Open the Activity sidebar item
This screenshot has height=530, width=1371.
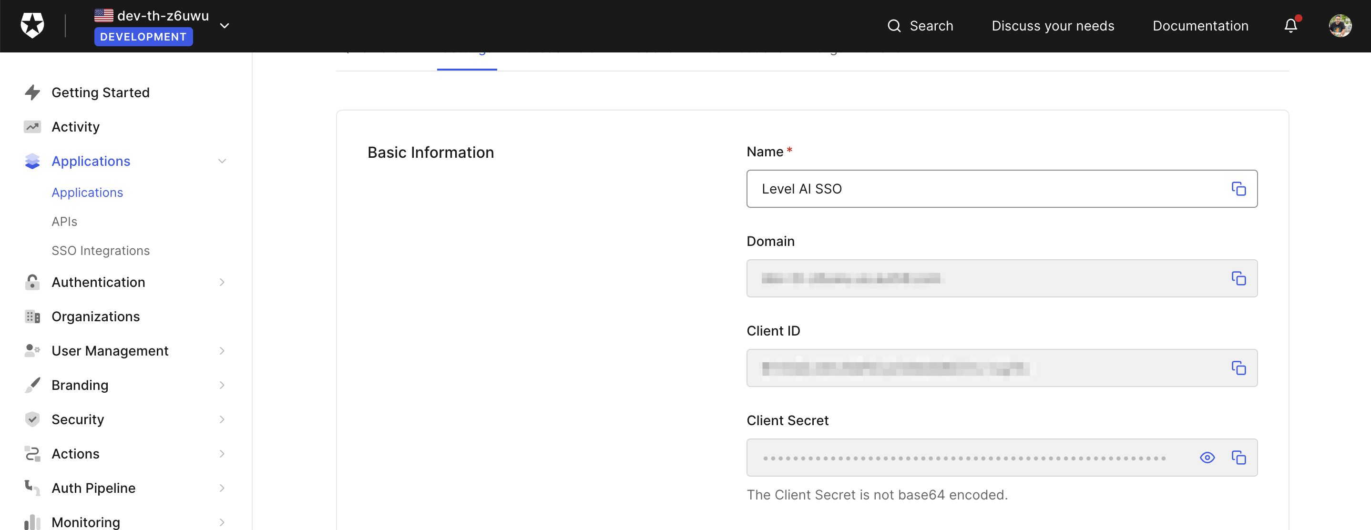(x=76, y=127)
